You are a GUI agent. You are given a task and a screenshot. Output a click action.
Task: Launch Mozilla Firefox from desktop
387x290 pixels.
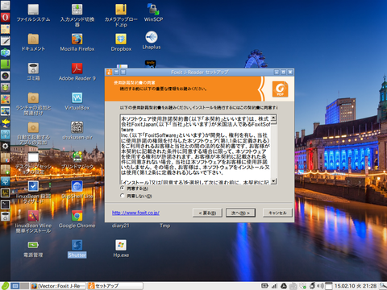[x=77, y=42]
